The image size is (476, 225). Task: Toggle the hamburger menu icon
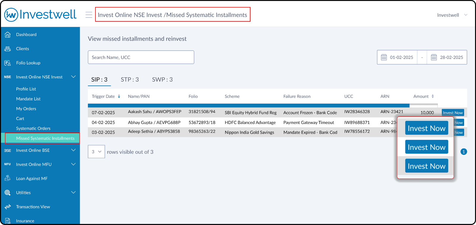pos(89,15)
